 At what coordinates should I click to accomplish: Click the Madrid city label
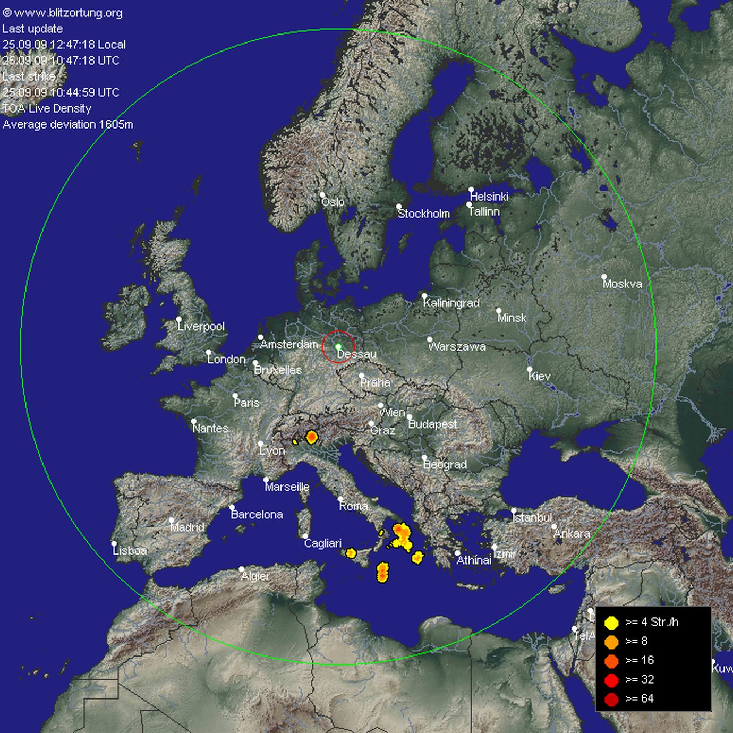[187, 527]
